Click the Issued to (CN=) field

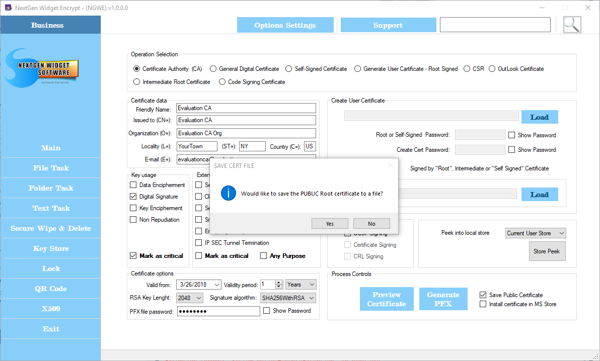pos(246,120)
